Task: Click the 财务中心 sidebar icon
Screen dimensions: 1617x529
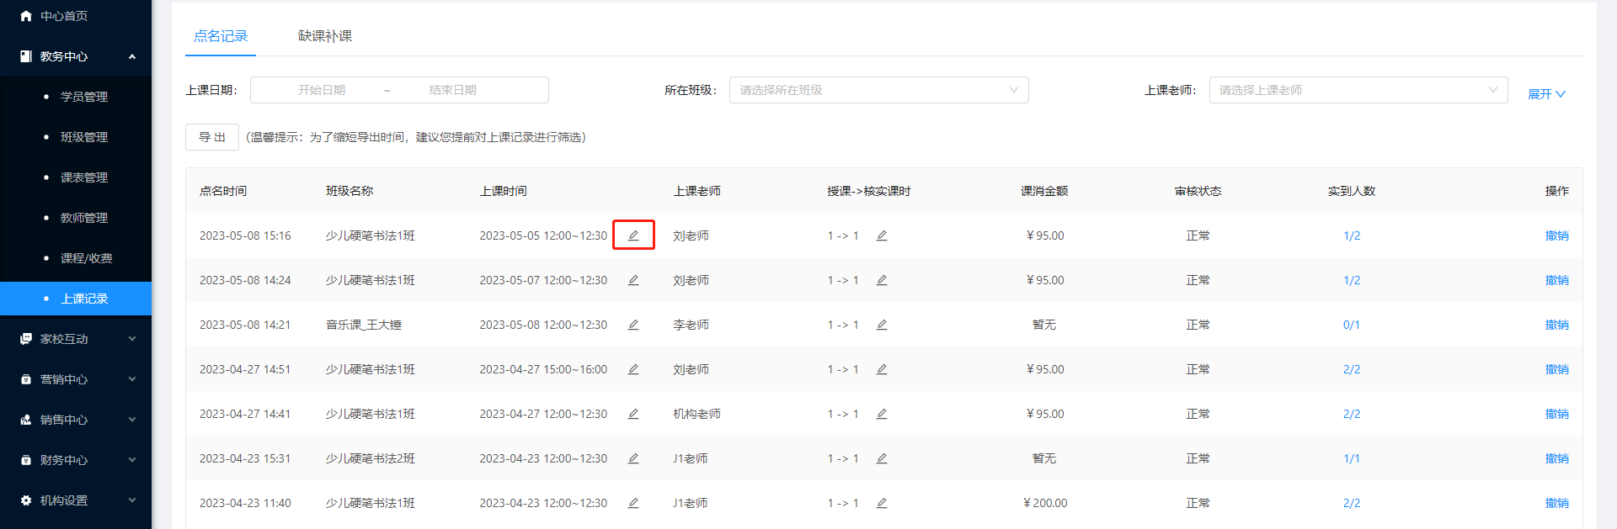Action: click(x=26, y=460)
